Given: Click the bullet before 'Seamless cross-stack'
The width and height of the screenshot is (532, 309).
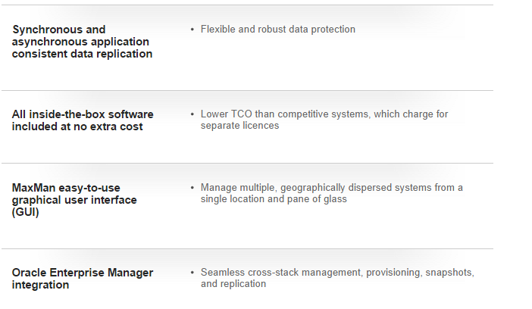Looking at the screenshot, I should 192,273.
